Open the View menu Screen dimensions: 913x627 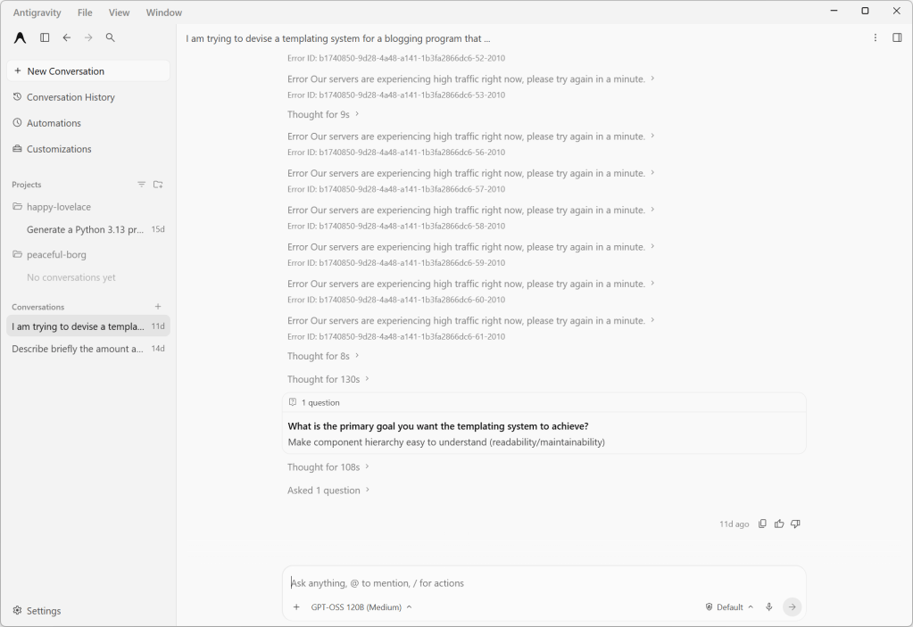[119, 12]
